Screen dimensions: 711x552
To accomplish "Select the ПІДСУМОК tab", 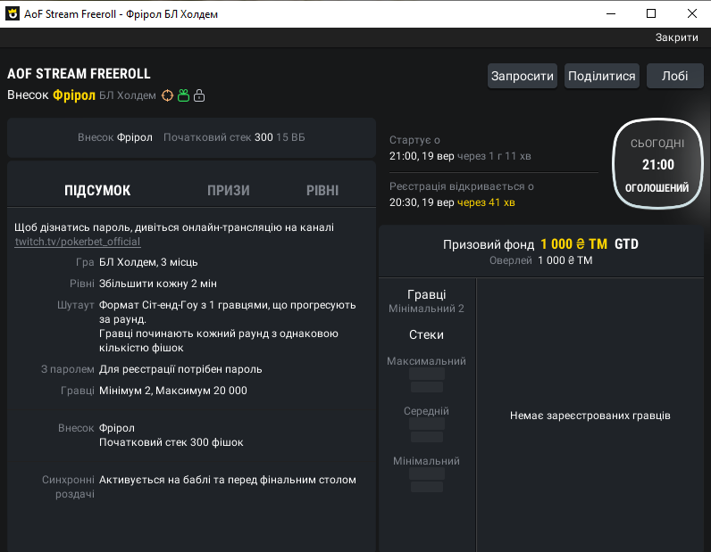I will (97, 190).
